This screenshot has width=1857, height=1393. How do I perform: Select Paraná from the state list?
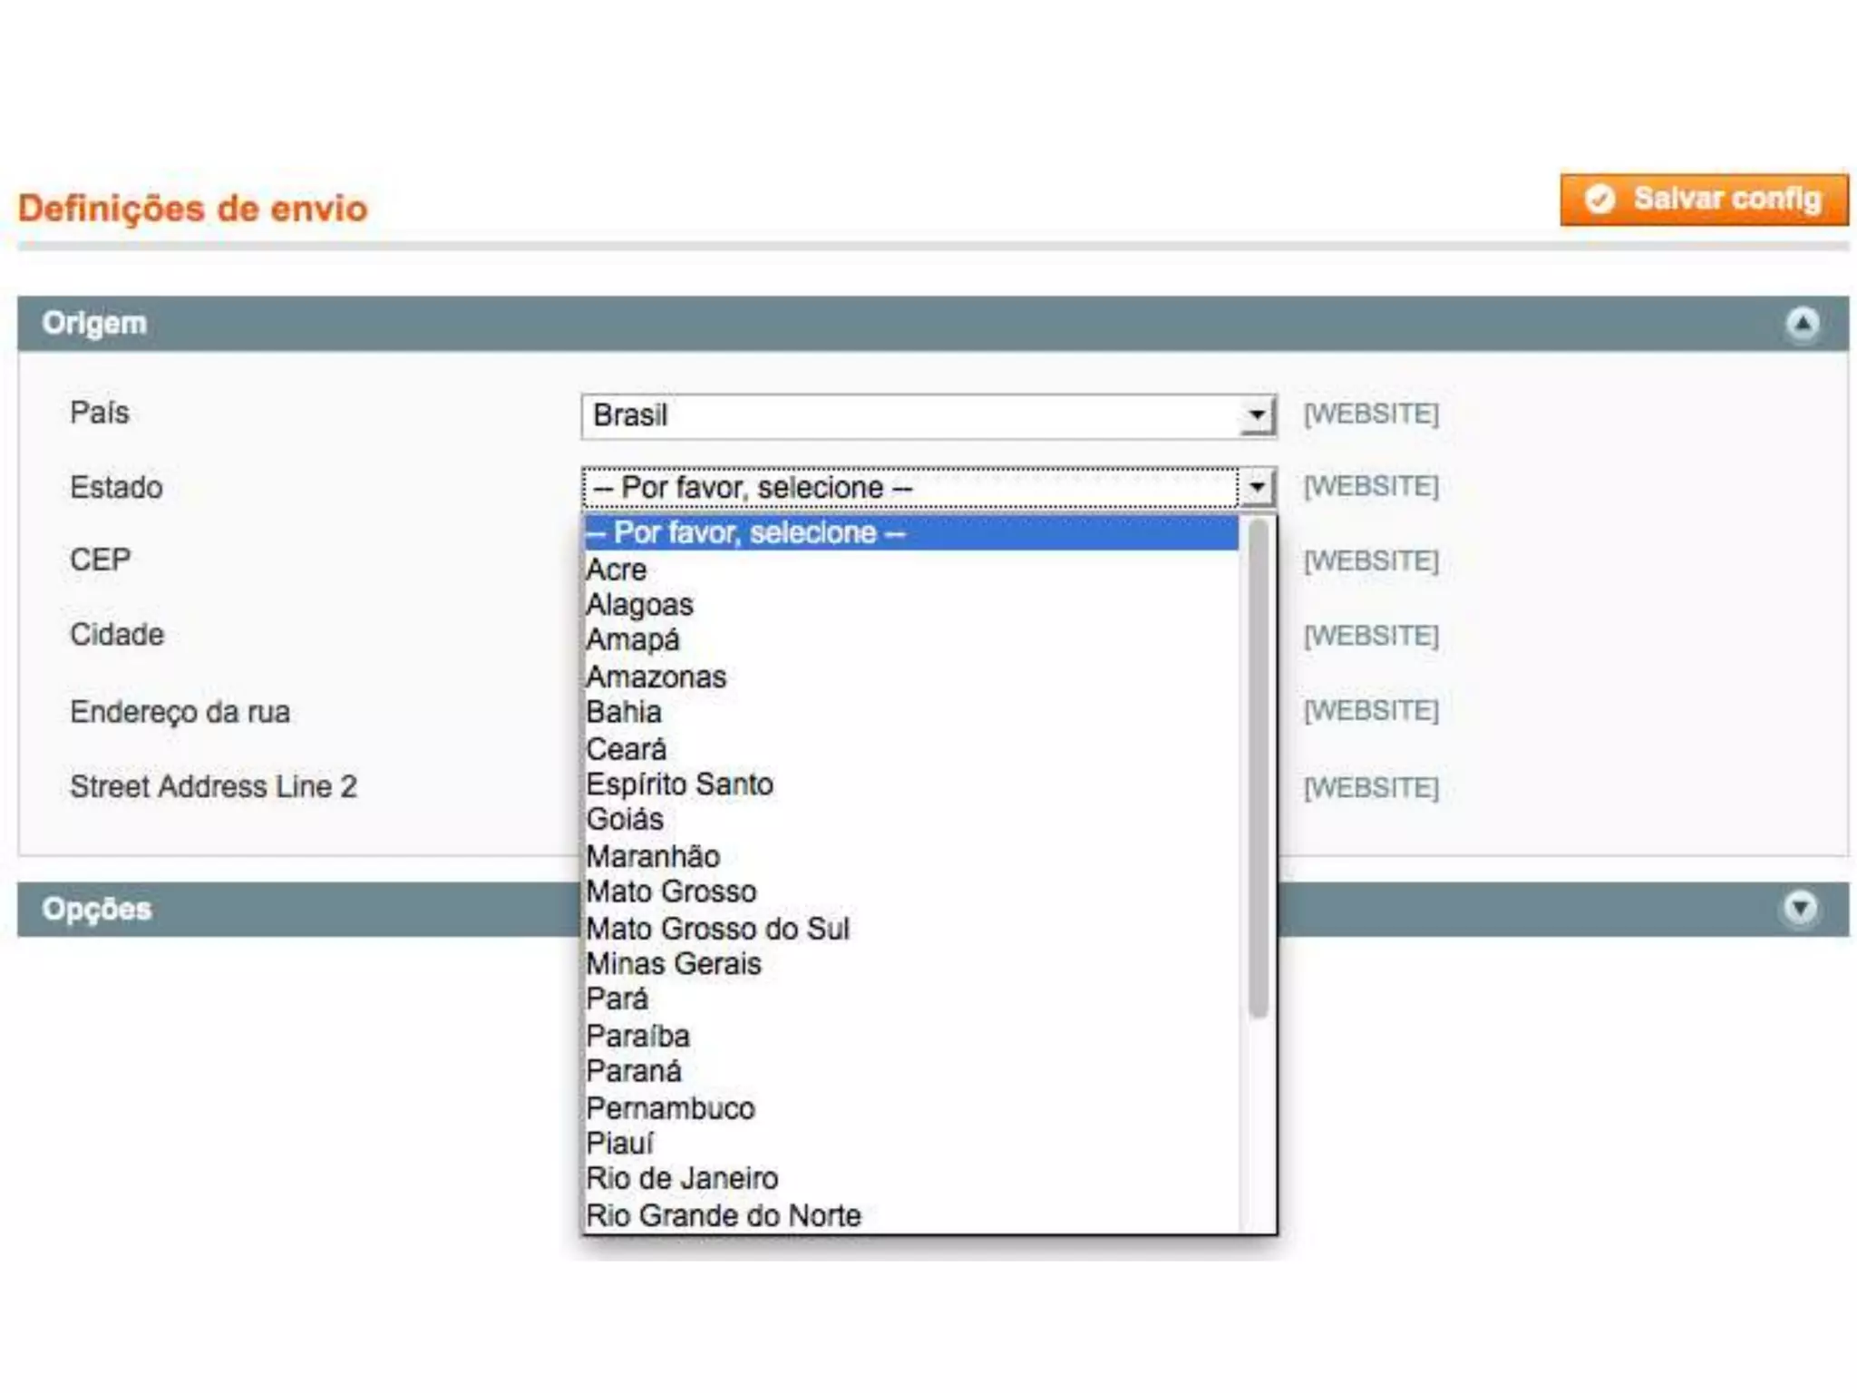click(x=633, y=1071)
